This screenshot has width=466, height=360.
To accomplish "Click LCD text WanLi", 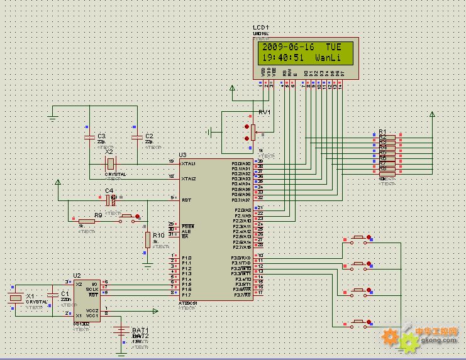I will [328, 57].
